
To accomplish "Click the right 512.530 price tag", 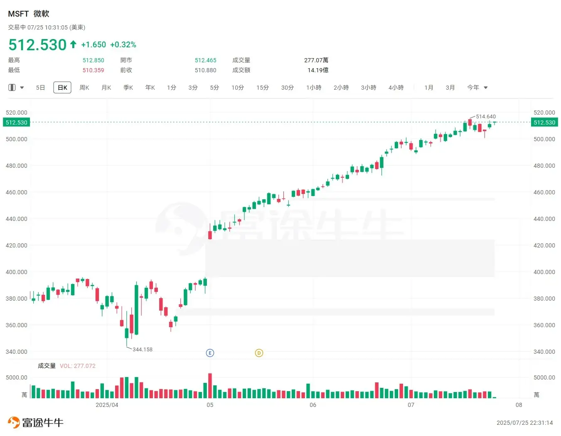I will coord(544,122).
